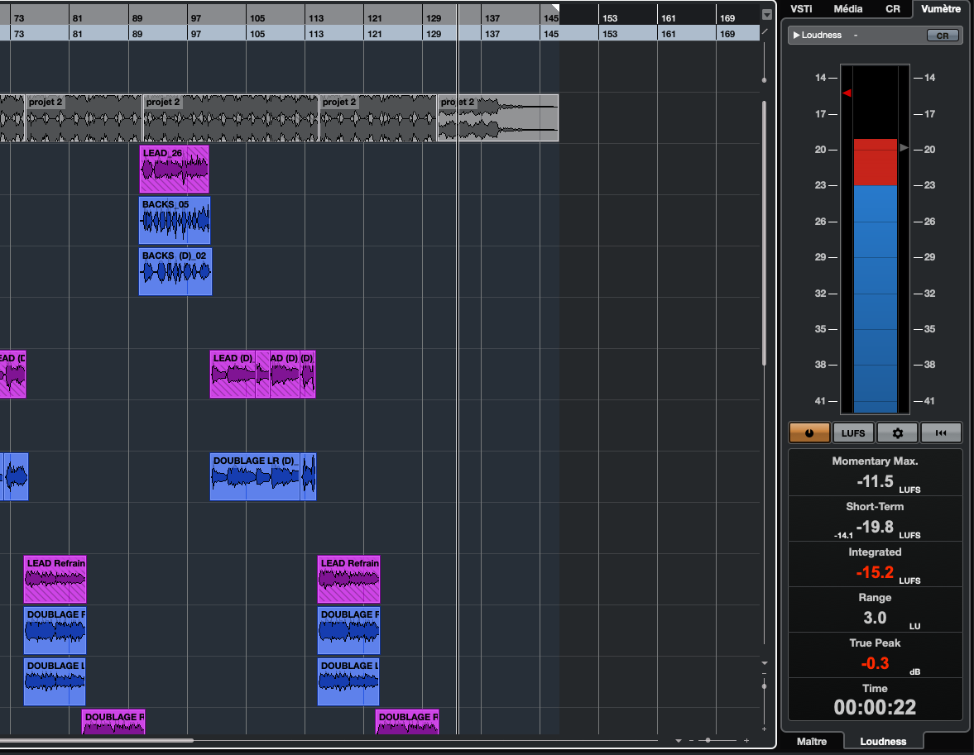This screenshot has width=974, height=755.
Task: Open the horizontal zoom presets dropdown
Action: tap(679, 740)
